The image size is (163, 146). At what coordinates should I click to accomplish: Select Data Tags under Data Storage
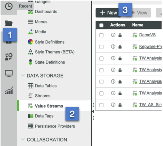(44, 116)
